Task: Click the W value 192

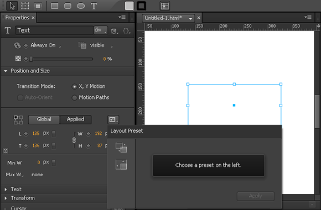Action: [x=99, y=134]
